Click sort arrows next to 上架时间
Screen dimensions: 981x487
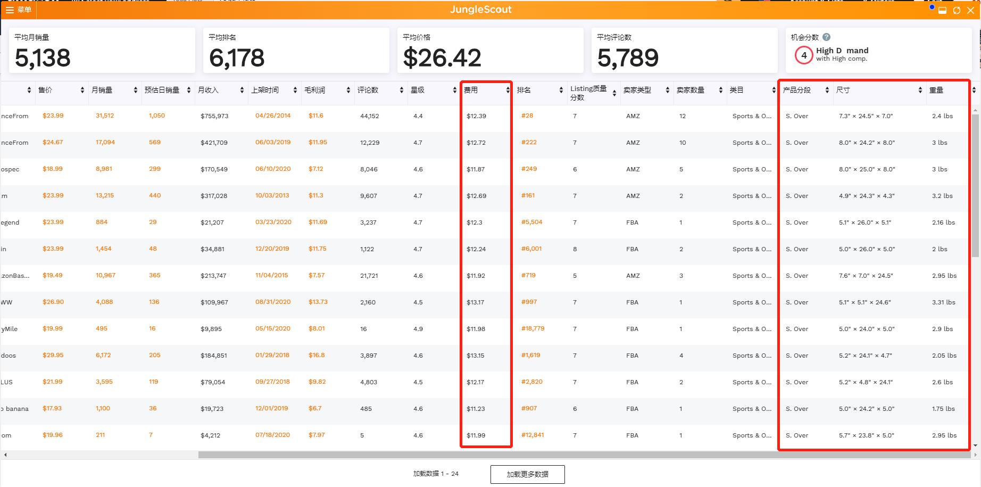point(295,90)
